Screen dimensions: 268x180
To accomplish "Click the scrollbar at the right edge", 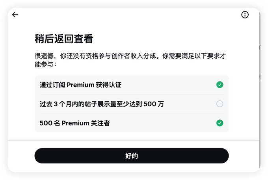I will coord(260,79).
